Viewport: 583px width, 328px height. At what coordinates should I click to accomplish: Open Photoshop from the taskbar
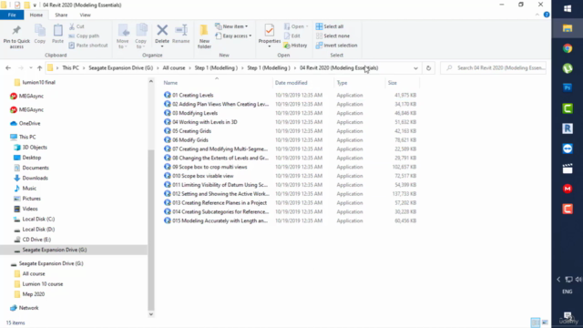point(568,88)
